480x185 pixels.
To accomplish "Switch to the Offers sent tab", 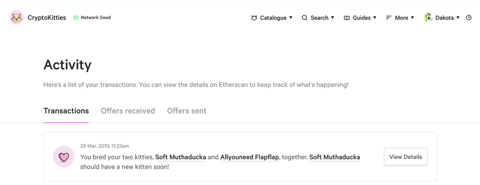I will [x=187, y=111].
